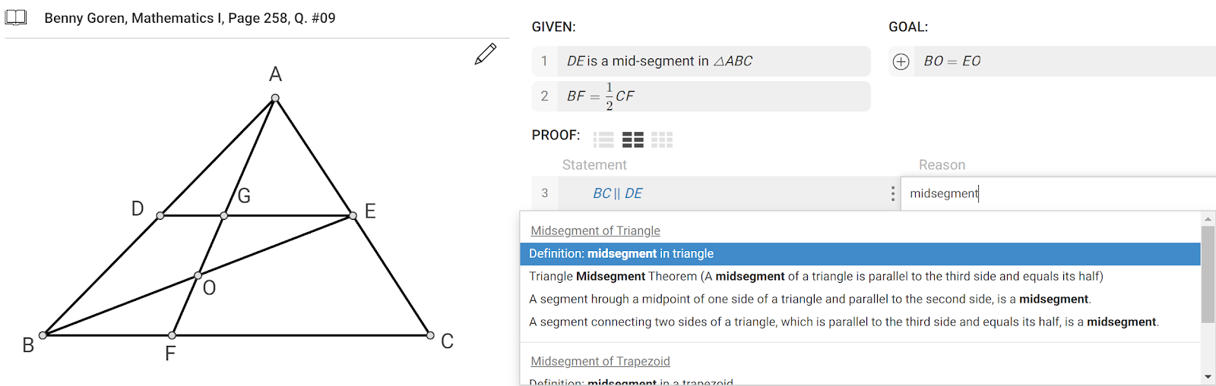Click the Reason input field containing 'midsegment'
The height and width of the screenshot is (386, 1216).
click(1056, 193)
